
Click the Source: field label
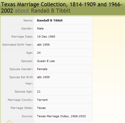27,116
